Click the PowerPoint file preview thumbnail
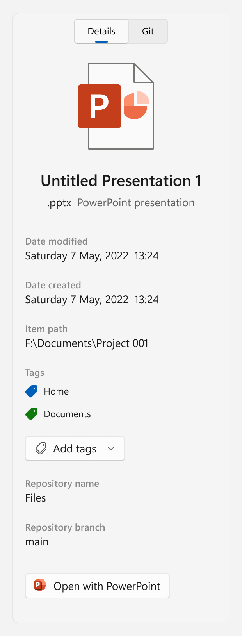The height and width of the screenshot is (636, 242). coord(121,105)
